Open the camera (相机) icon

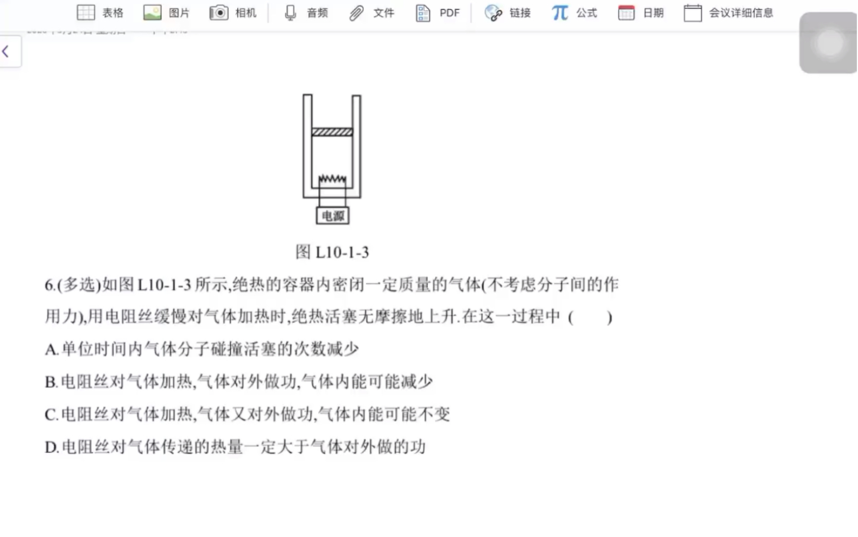pyautogui.click(x=219, y=13)
